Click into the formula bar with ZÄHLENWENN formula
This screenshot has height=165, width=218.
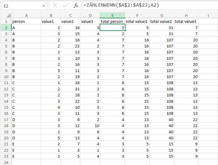[150, 5]
